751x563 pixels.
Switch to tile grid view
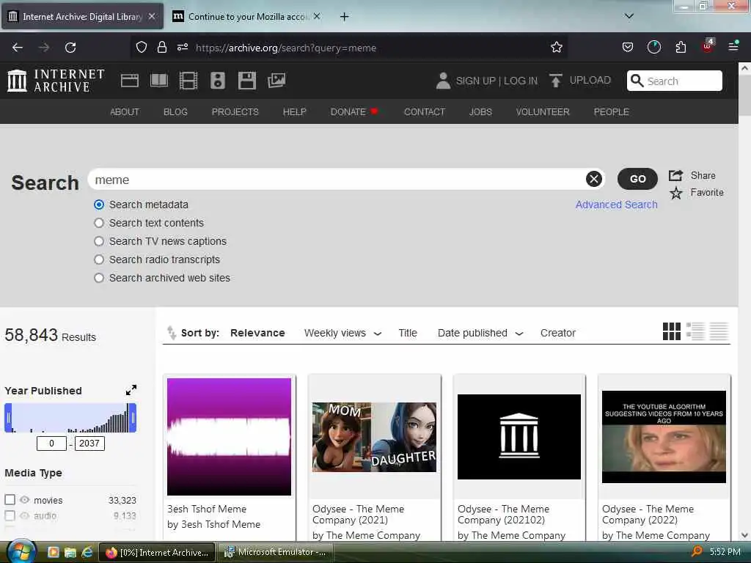[672, 331]
